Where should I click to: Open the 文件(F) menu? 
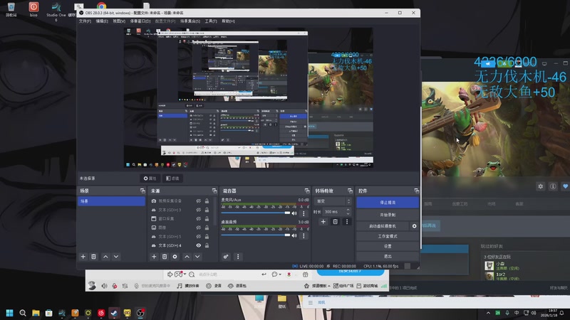click(x=85, y=21)
